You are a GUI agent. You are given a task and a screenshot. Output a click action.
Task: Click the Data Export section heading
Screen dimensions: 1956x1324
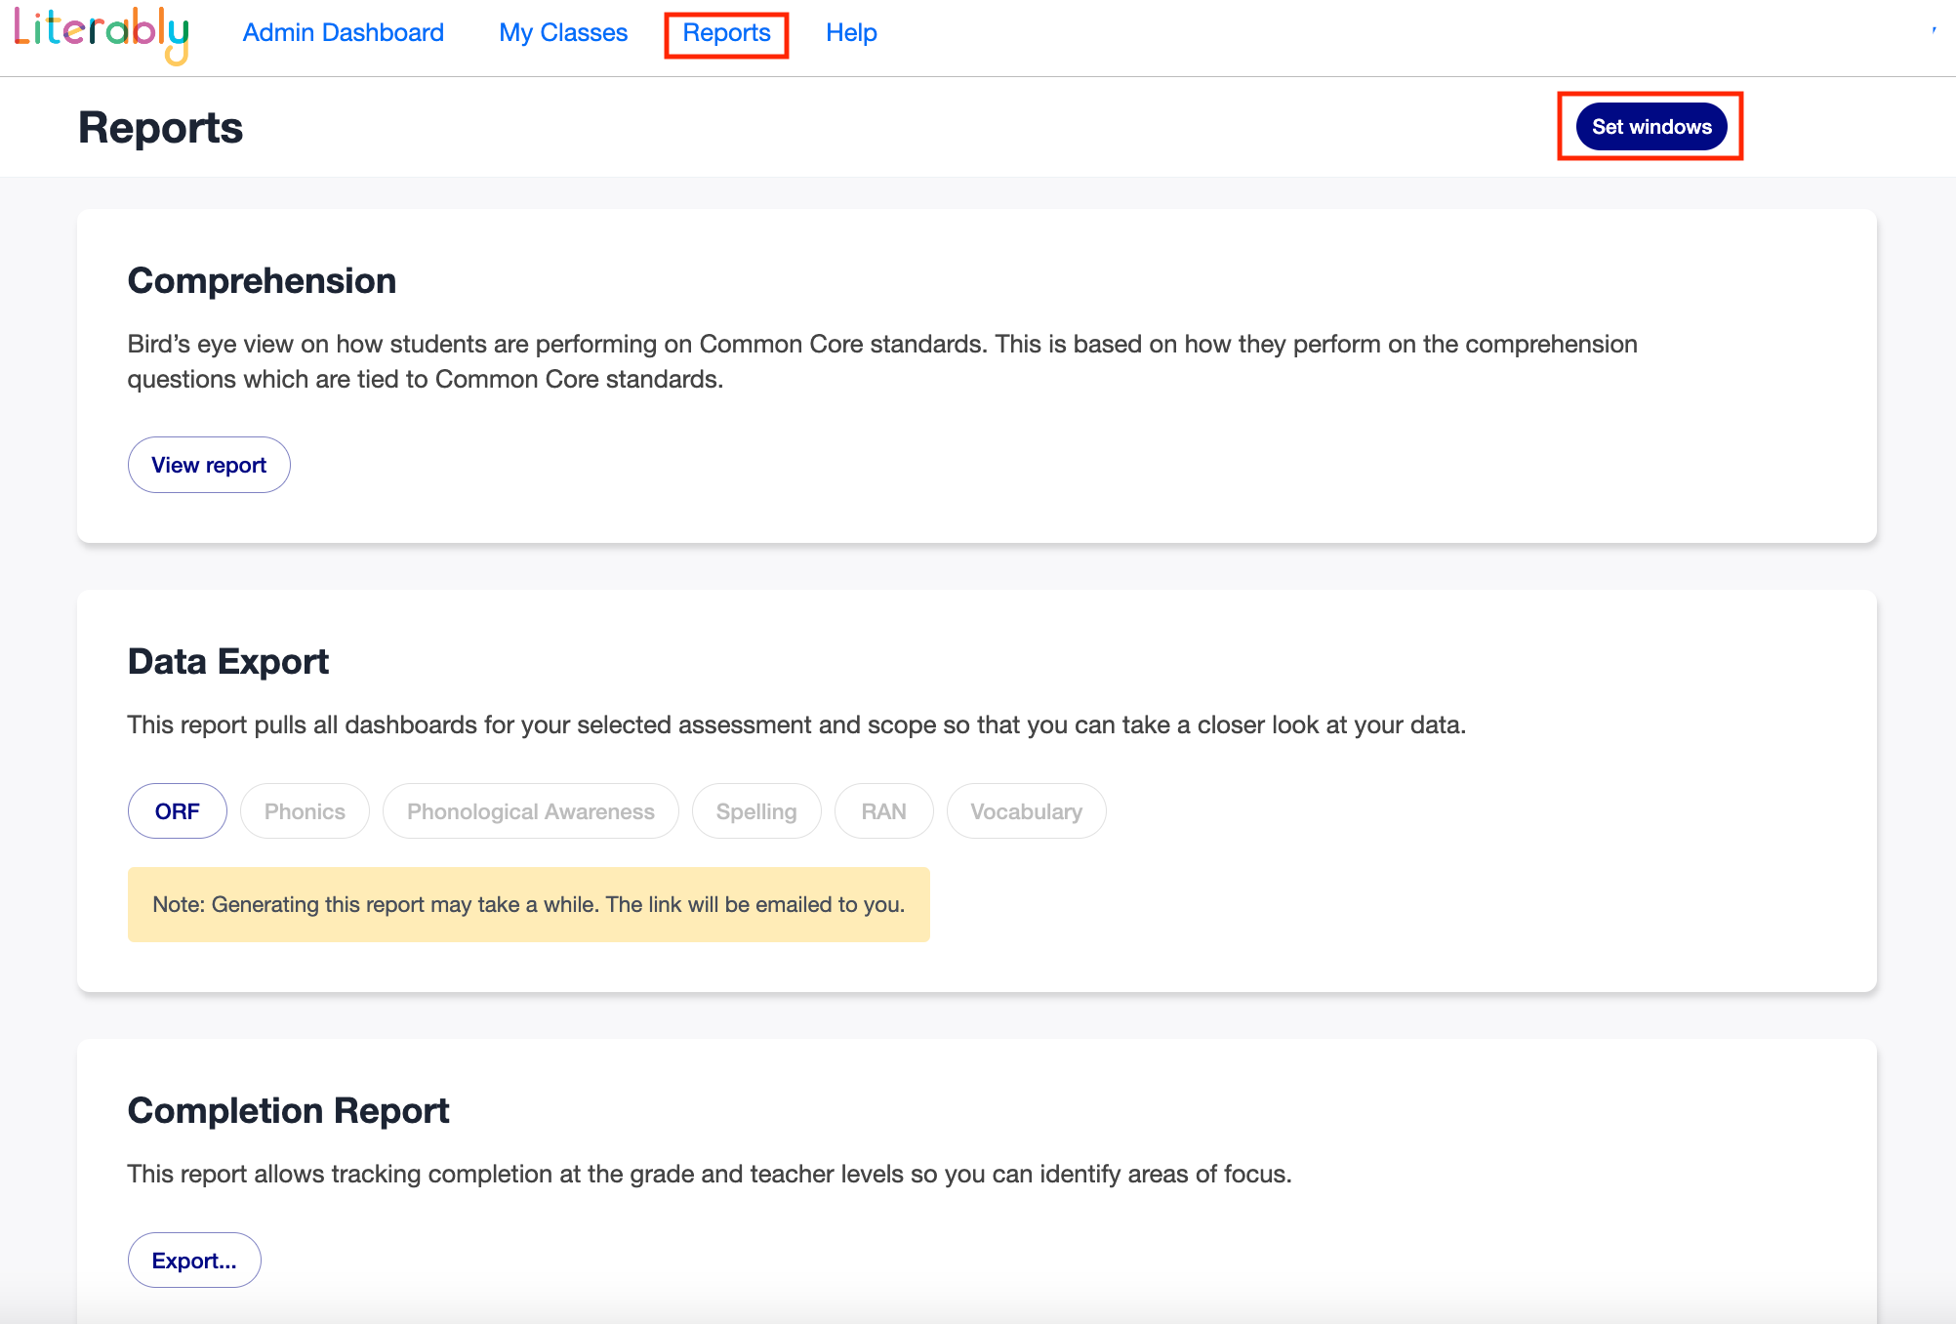point(228,662)
